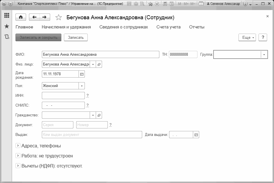
Task: Expand the Вычеты (НДФЛ) section
Action: (x=18, y=165)
